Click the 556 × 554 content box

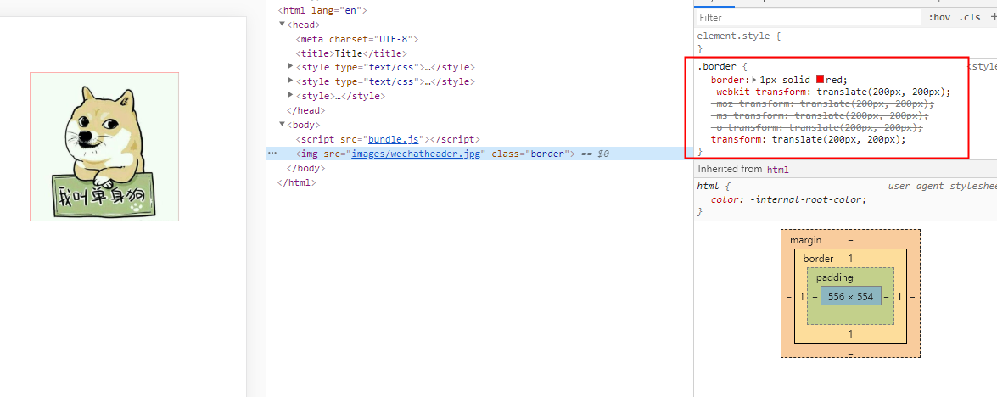[x=851, y=297]
